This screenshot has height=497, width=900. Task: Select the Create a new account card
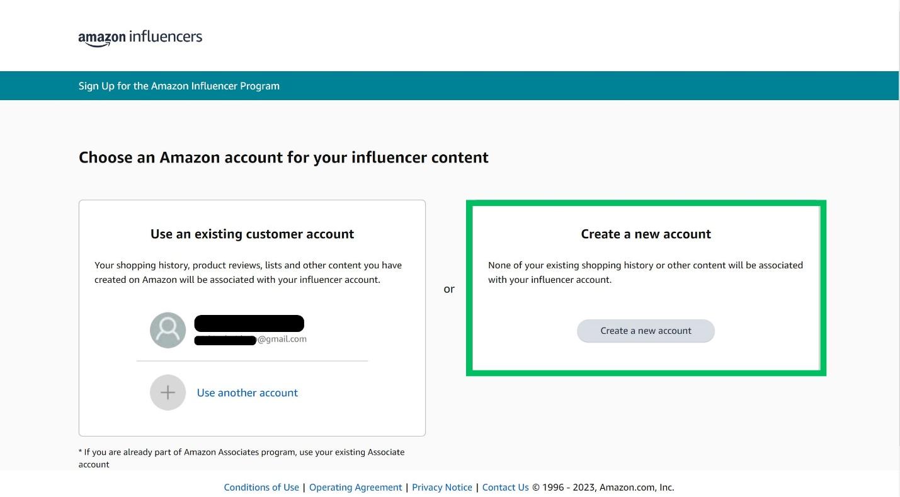click(x=646, y=287)
